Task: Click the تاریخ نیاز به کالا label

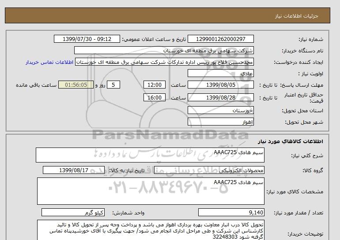Action: click(127, 170)
